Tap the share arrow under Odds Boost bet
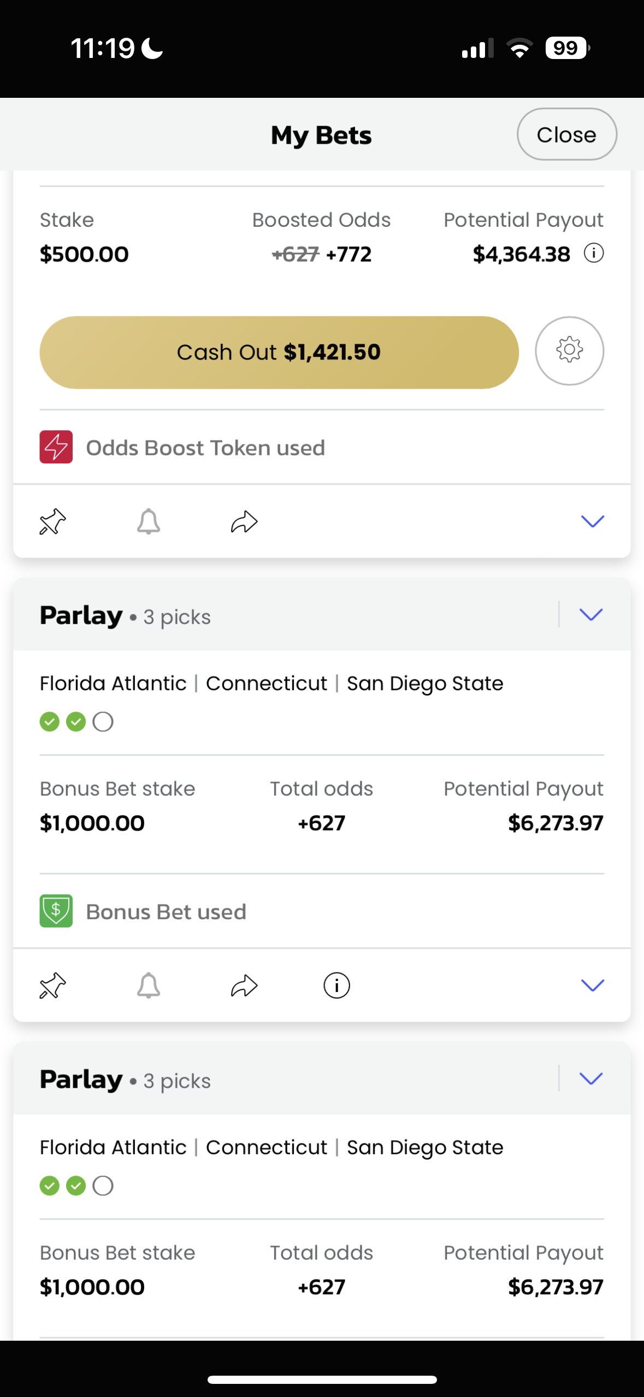644x1397 pixels. point(244,521)
